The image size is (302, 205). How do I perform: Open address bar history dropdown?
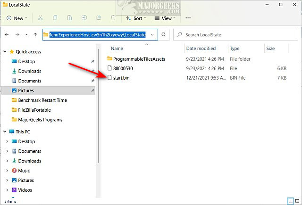(x=152, y=35)
